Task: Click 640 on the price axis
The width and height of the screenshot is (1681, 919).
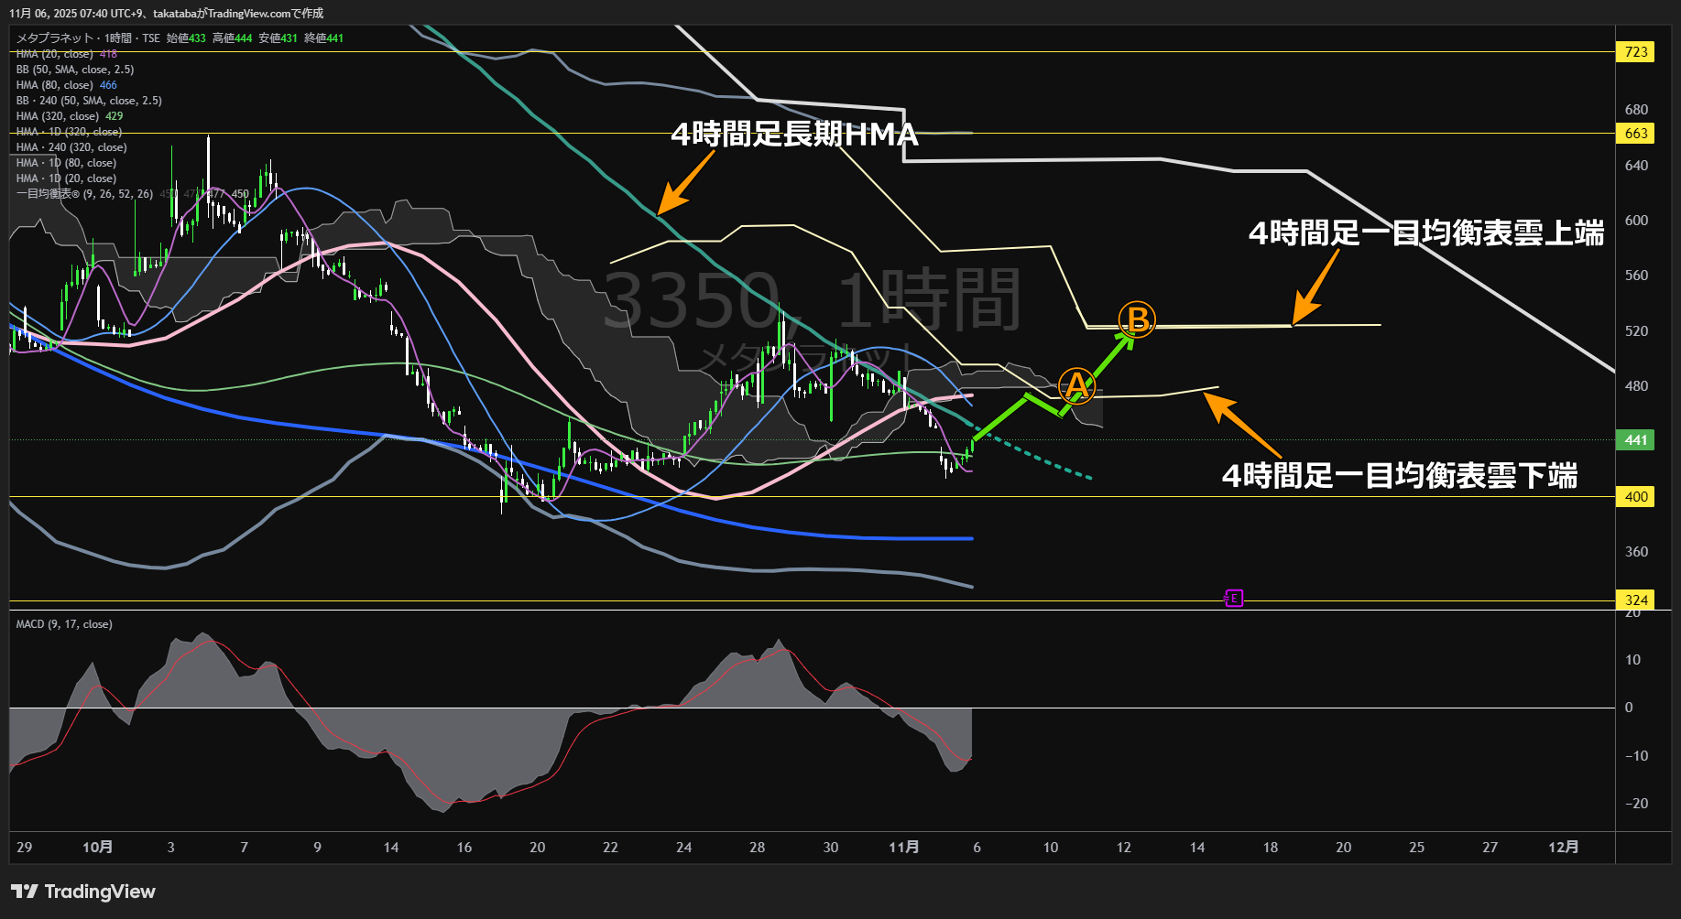Action: (1636, 166)
